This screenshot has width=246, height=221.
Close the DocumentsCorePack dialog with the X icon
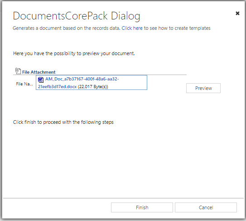tap(237, 13)
